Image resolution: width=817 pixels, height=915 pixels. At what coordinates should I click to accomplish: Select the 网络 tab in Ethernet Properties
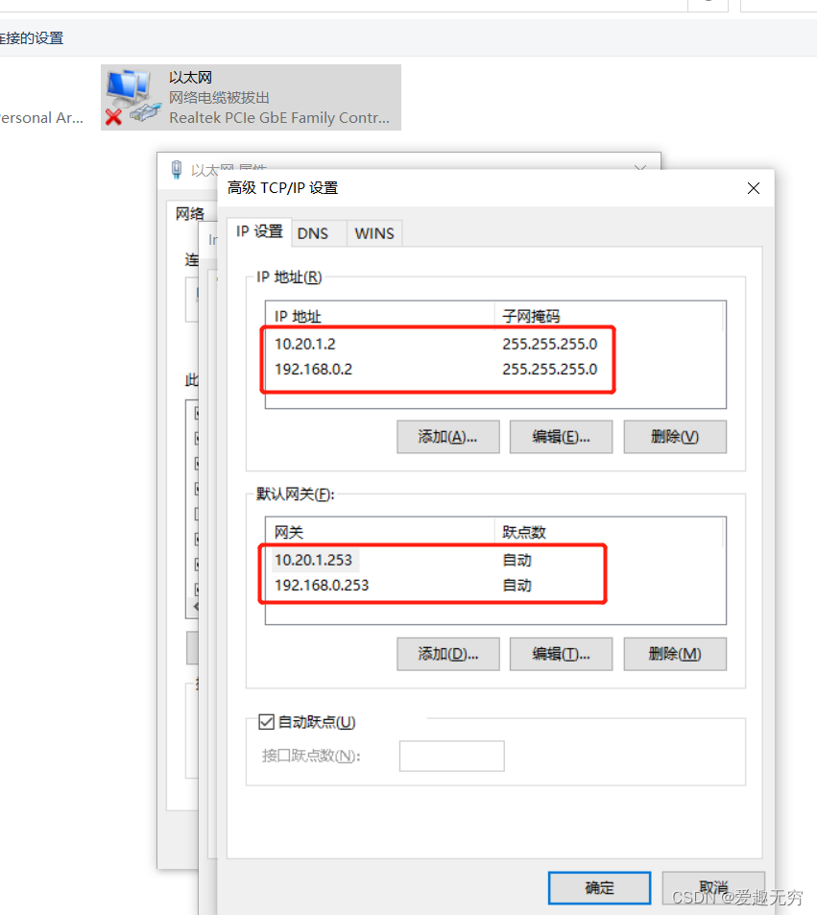point(190,213)
